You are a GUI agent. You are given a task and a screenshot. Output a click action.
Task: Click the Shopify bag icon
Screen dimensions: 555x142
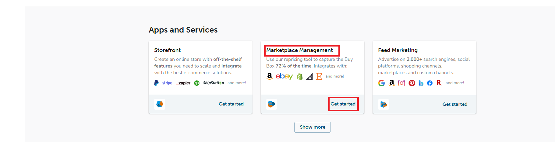[x=300, y=76]
